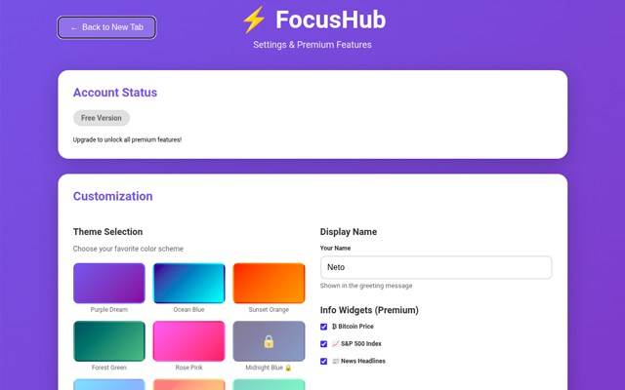Click the News Headlines newspaper icon
Image resolution: width=625 pixels, height=390 pixels.
[x=336, y=362]
